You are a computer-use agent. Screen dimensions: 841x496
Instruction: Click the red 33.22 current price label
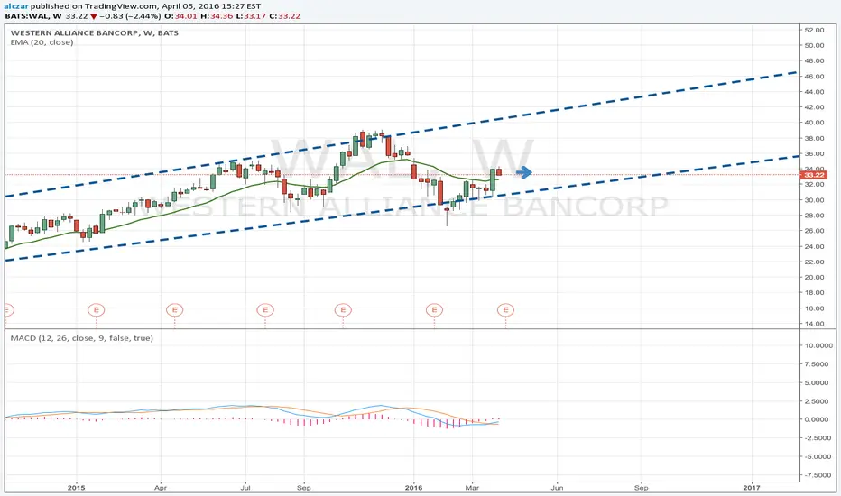pyautogui.click(x=814, y=175)
